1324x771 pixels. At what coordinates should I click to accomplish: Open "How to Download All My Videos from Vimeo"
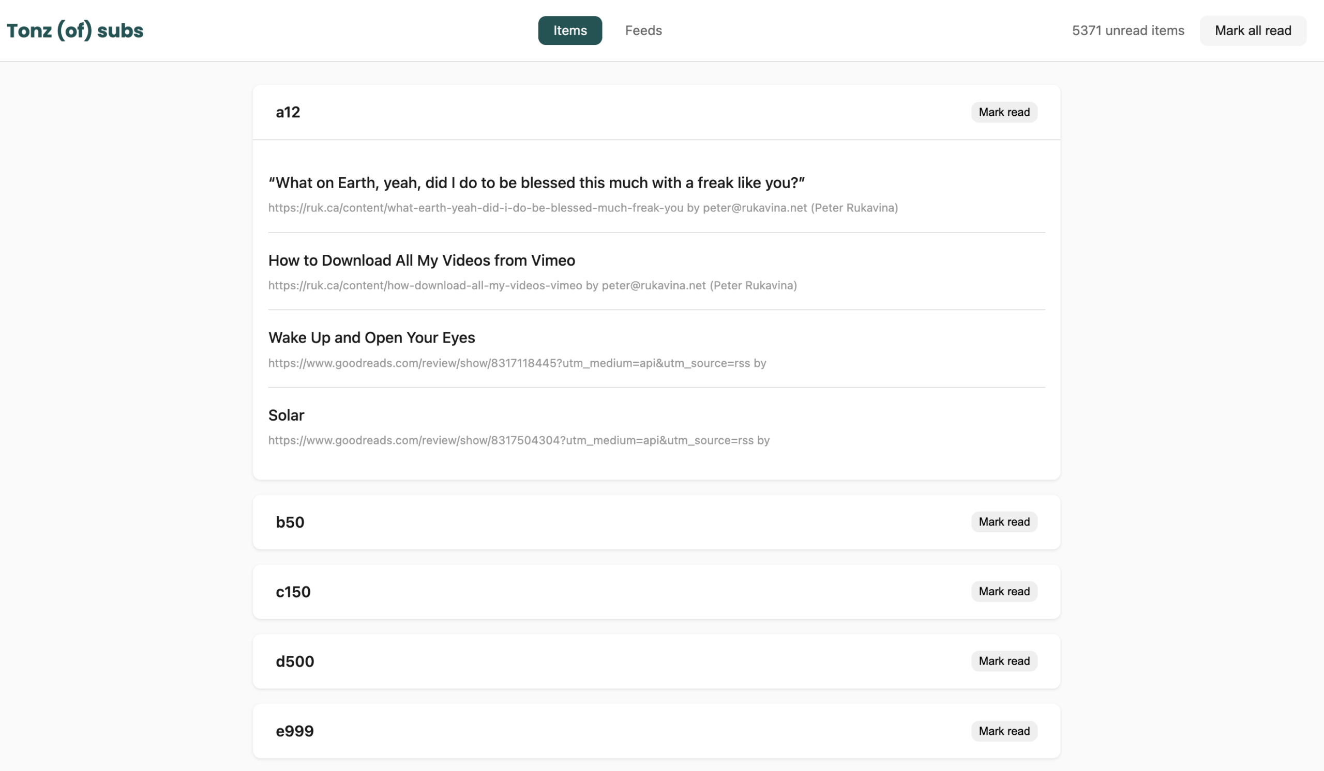[422, 260]
